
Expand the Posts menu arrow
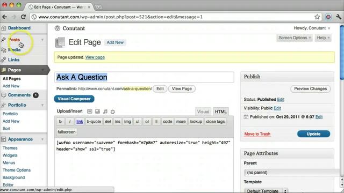tap(42, 40)
